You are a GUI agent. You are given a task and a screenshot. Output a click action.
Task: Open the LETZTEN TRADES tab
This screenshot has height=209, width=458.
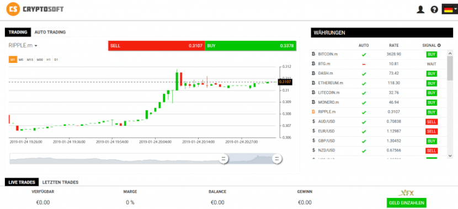pos(61,182)
